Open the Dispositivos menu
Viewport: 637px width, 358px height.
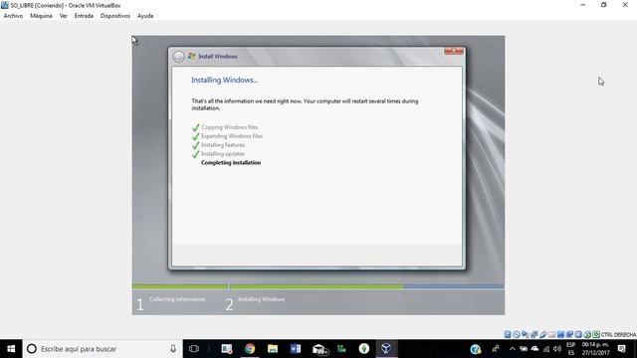coord(115,16)
